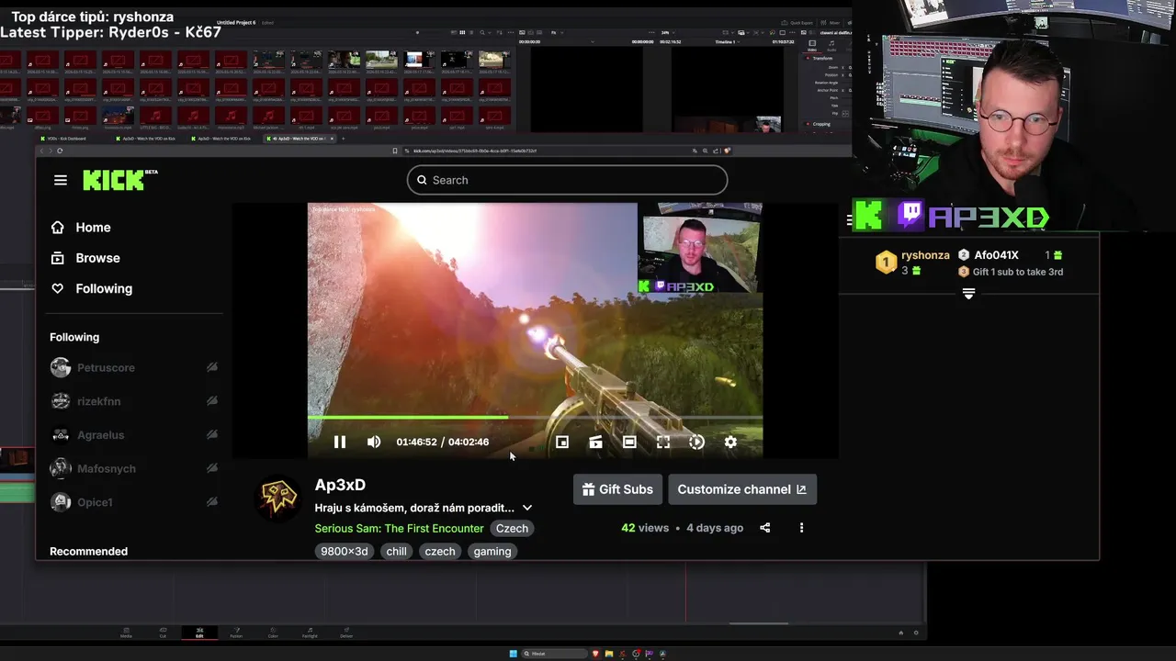Expand the stream title chevron

527,508
